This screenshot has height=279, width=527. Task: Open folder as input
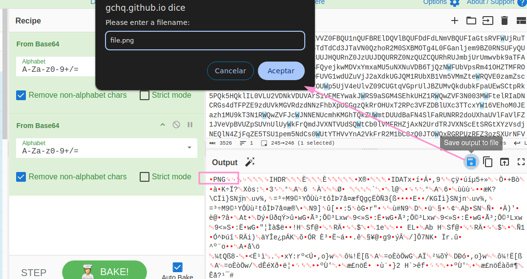pos(471,21)
